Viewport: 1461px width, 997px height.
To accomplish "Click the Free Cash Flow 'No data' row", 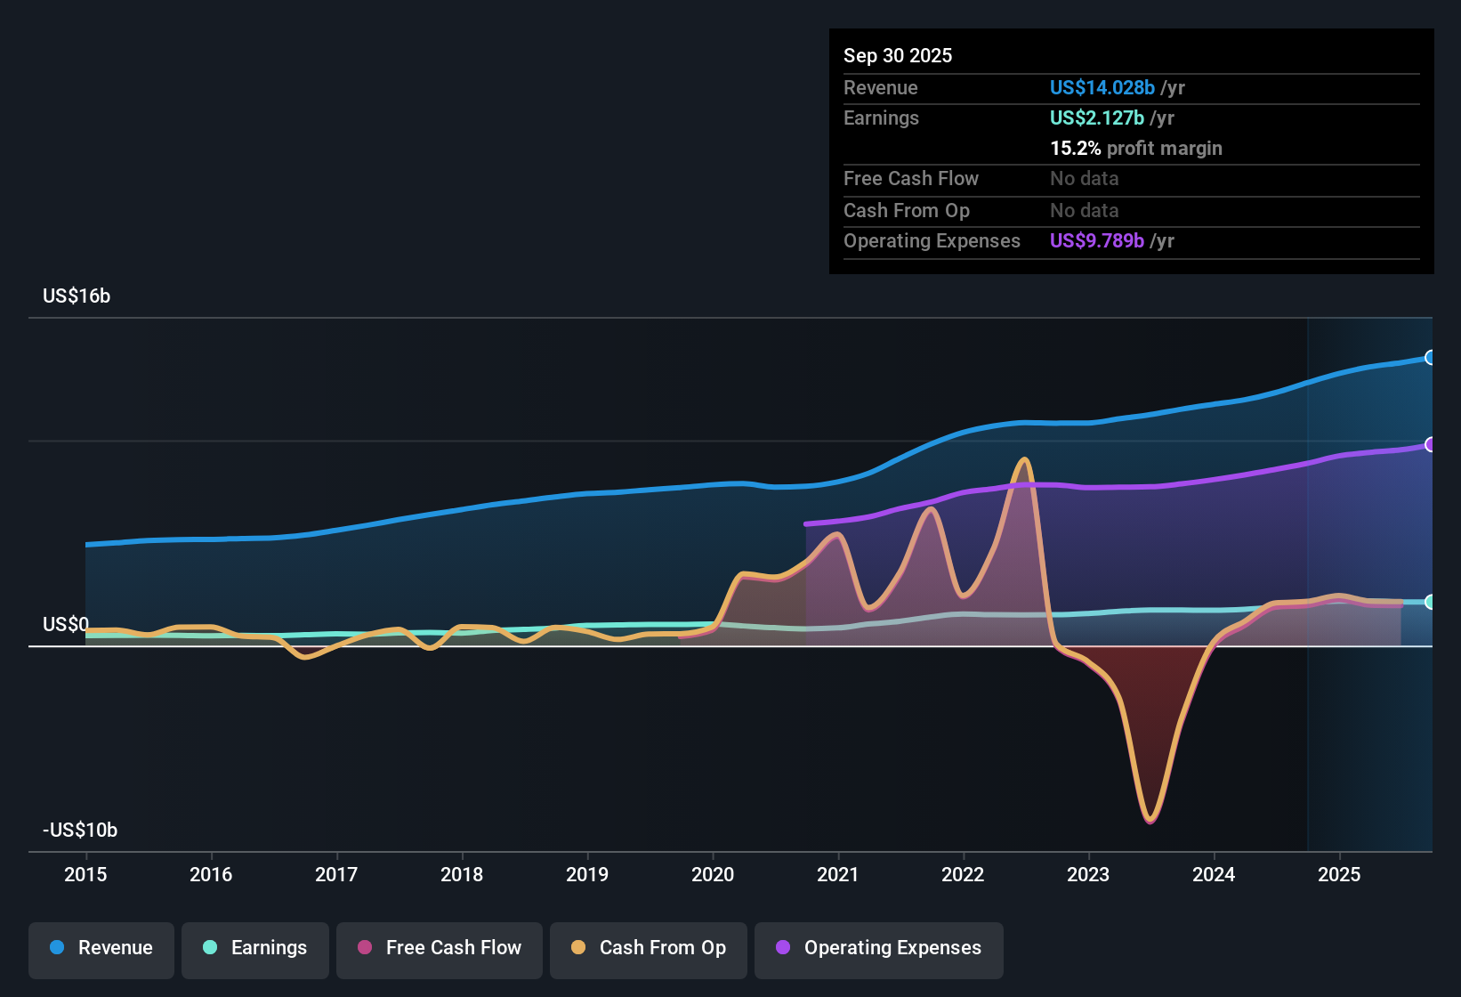I will pyautogui.click(x=1084, y=179).
